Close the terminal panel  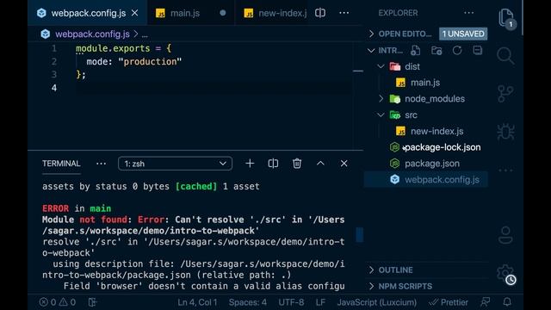pos(344,164)
